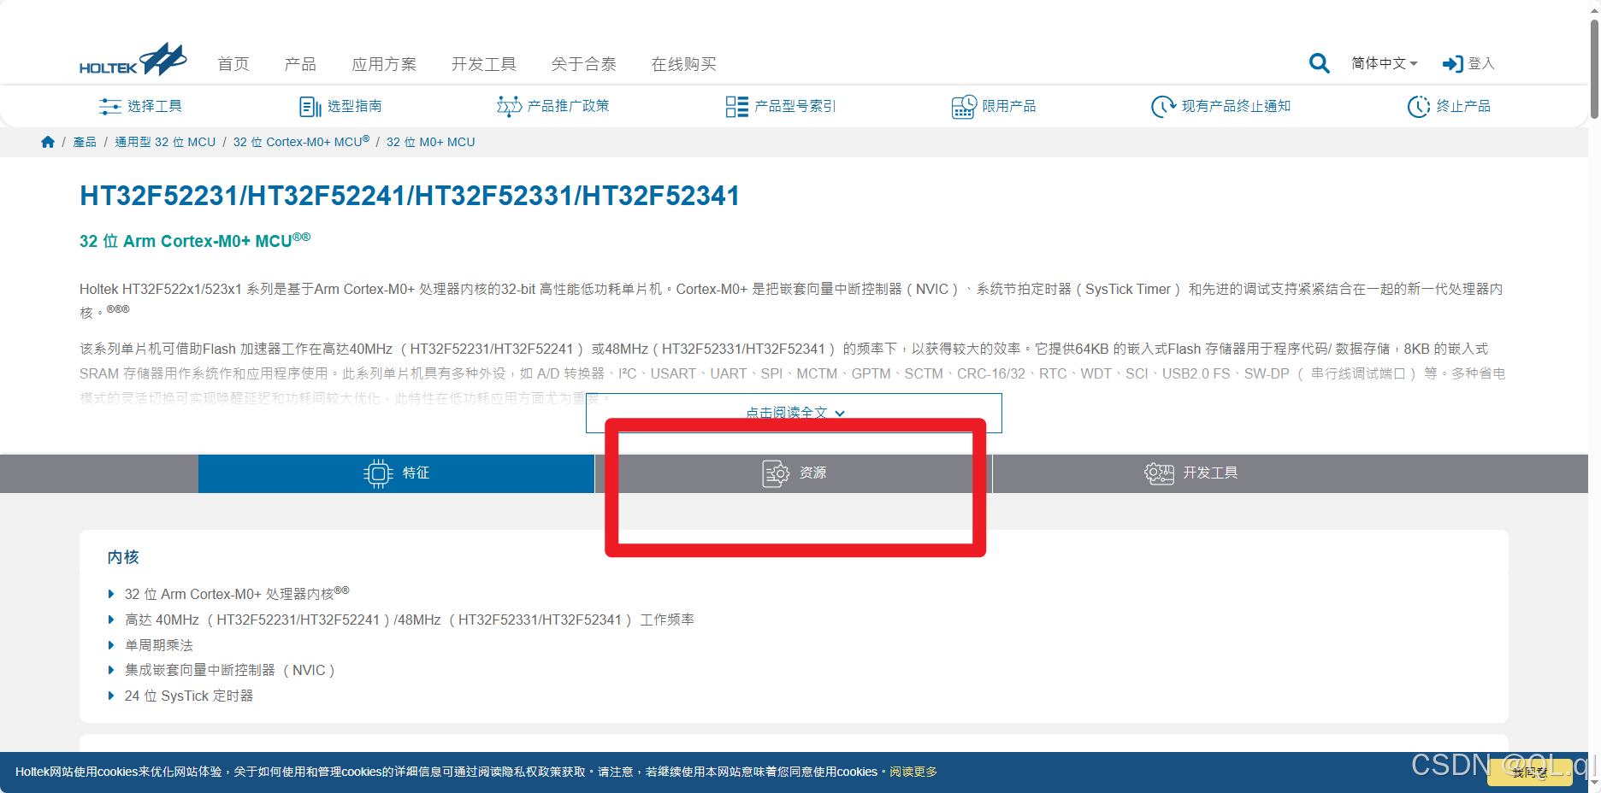Click the 产品推广政策 icon
Screen dimensions: 1601x793
[509, 107]
